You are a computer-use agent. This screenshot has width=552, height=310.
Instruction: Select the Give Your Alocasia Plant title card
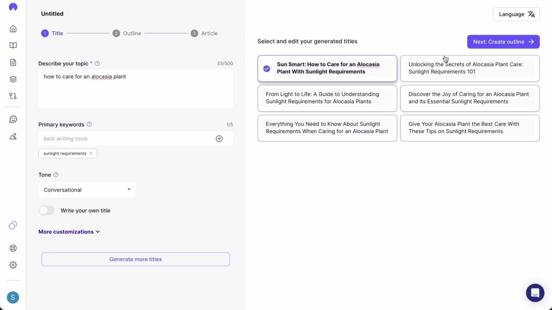pyautogui.click(x=470, y=128)
